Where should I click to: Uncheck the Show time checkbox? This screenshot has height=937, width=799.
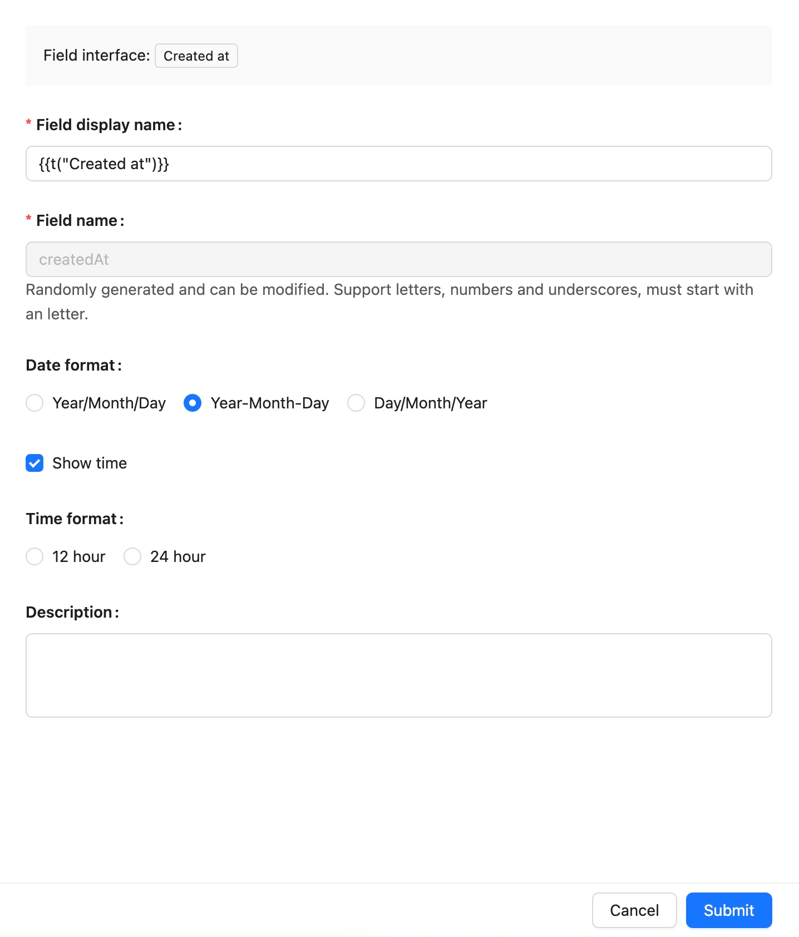coord(34,463)
